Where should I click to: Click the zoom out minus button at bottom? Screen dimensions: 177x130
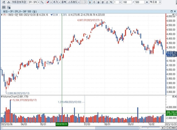[x=166, y=128]
